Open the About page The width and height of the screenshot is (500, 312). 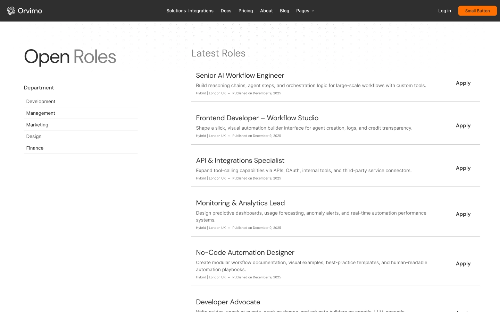tap(266, 11)
